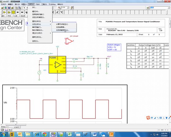Click the key icon beside top-right combo box
The width and height of the screenshot is (171, 137).
(x=148, y=8)
